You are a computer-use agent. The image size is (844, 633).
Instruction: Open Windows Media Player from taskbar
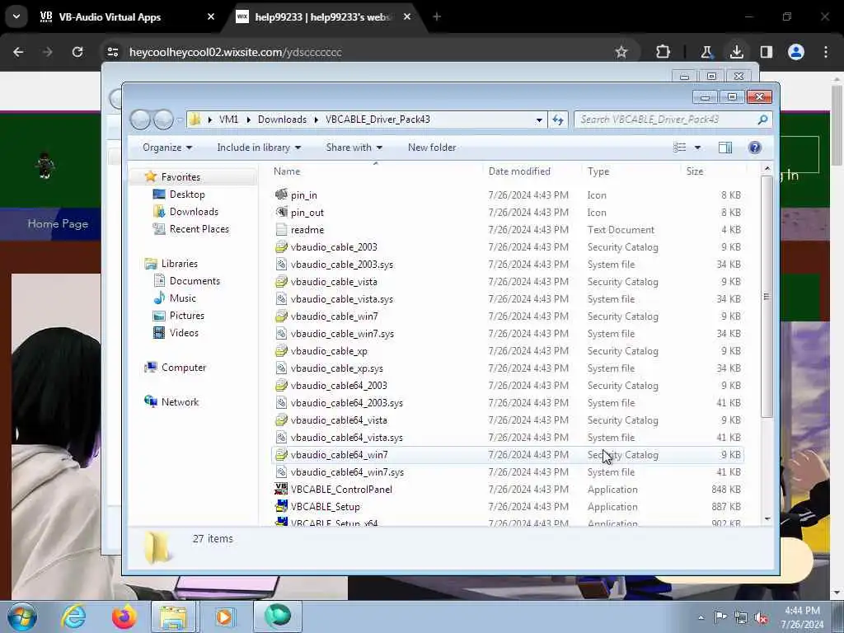pyautogui.click(x=223, y=617)
